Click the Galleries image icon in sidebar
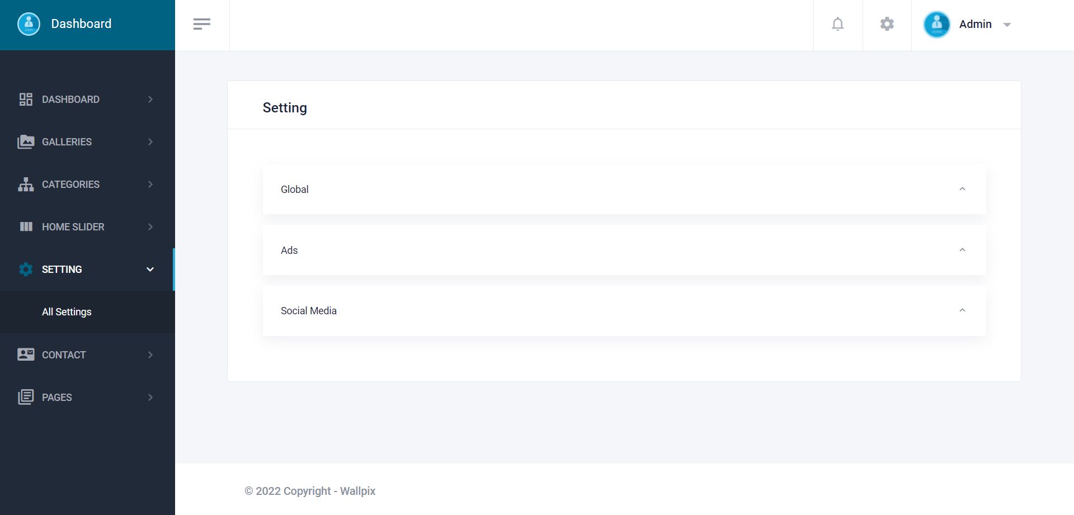 (26, 142)
